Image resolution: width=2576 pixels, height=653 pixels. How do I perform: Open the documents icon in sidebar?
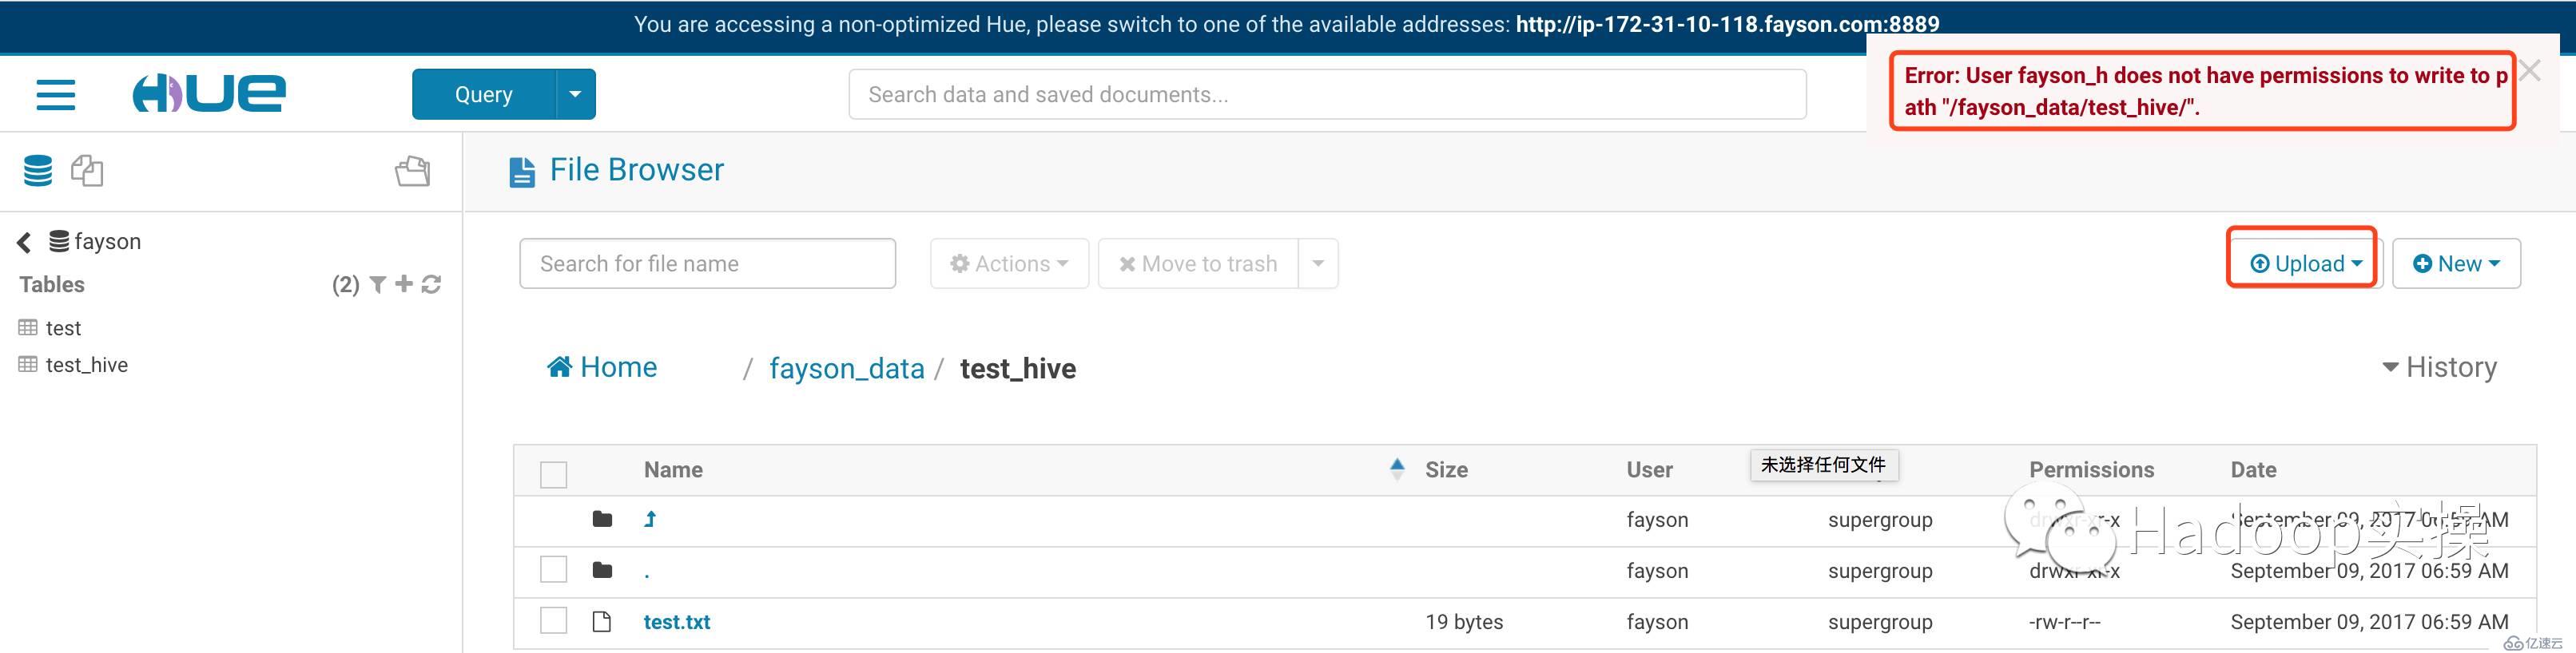coord(87,171)
